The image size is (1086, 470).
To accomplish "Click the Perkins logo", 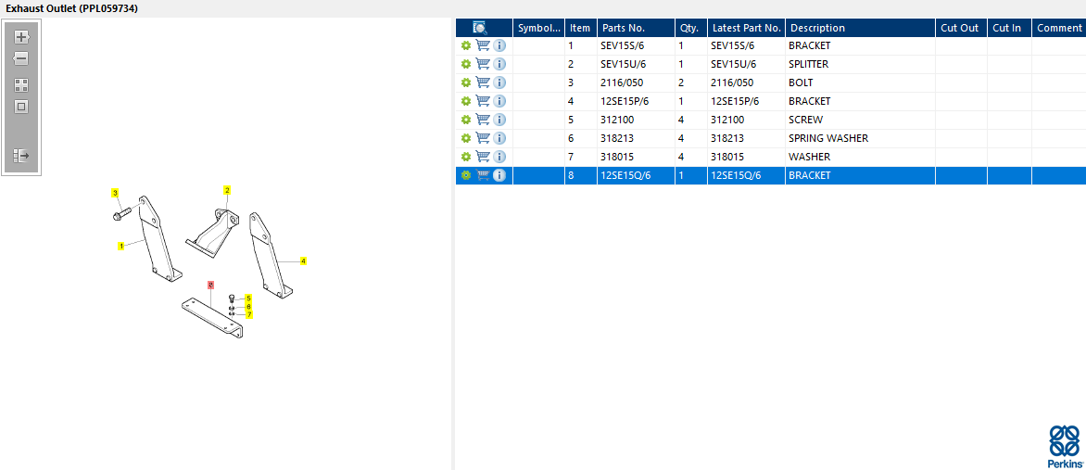I will (1065, 447).
